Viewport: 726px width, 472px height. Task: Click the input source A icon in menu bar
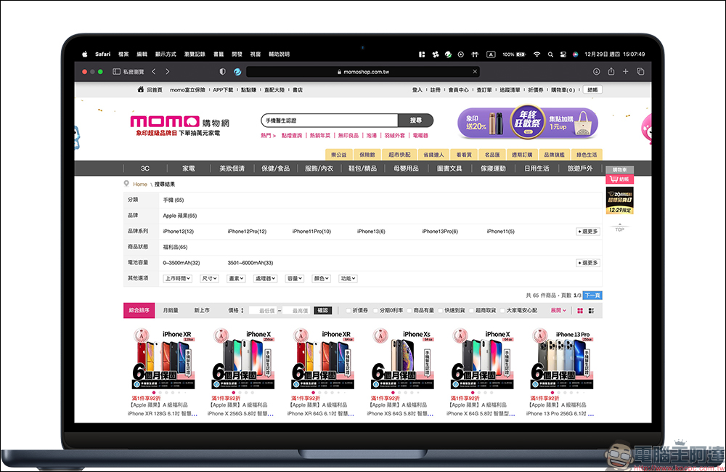[x=491, y=54]
